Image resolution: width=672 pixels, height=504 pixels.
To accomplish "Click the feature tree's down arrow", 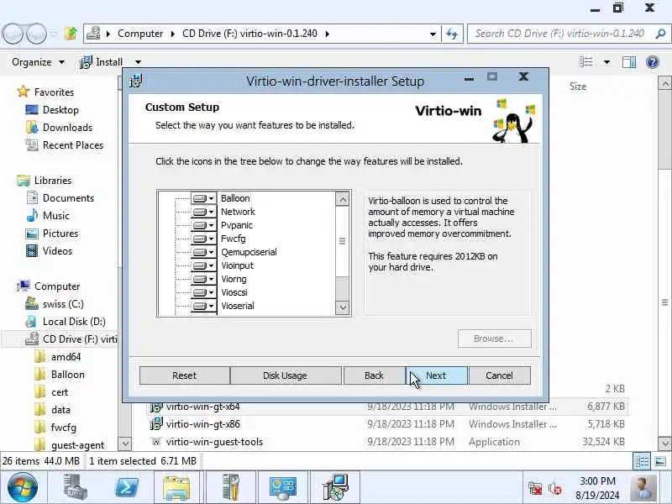I will coord(343,307).
